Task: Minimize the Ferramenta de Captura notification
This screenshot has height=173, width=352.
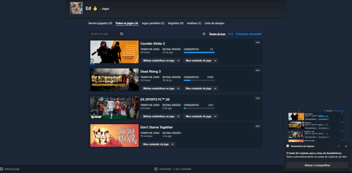Action: point(339,146)
